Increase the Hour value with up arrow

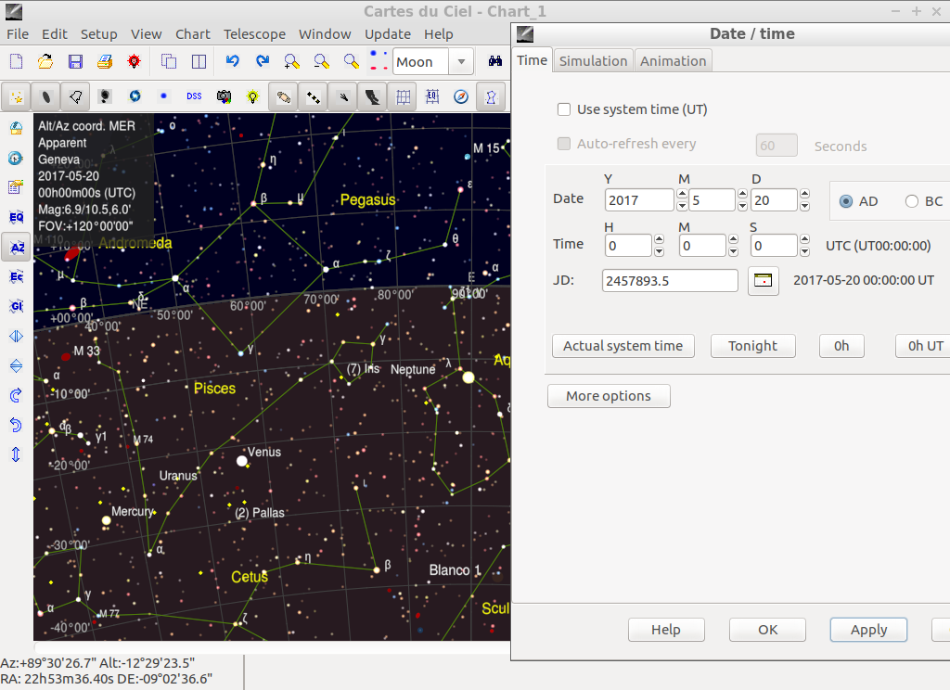coord(660,240)
